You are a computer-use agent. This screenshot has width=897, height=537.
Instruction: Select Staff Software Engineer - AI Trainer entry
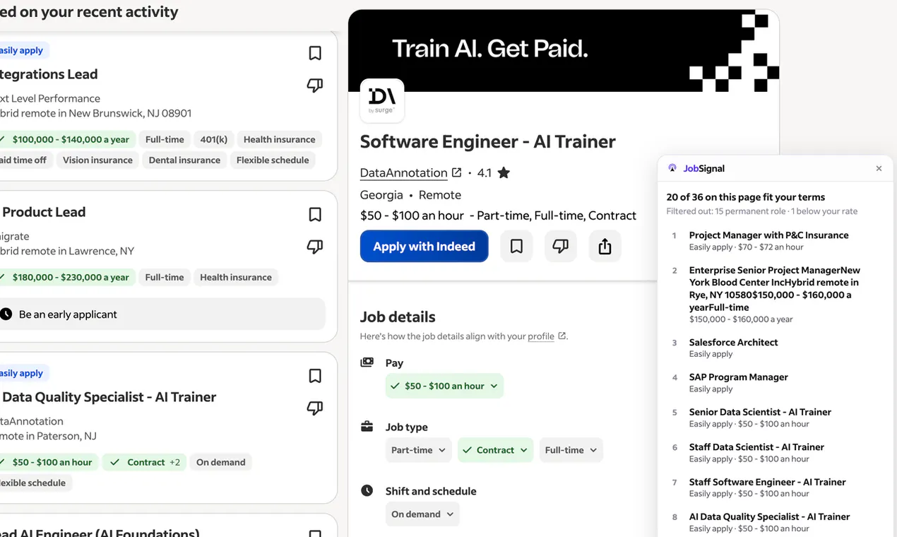coord(767,482)
